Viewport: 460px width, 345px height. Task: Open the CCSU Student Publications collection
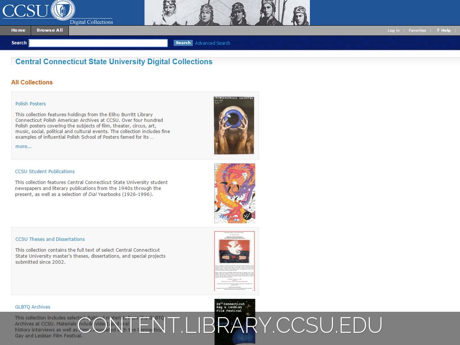45,172
